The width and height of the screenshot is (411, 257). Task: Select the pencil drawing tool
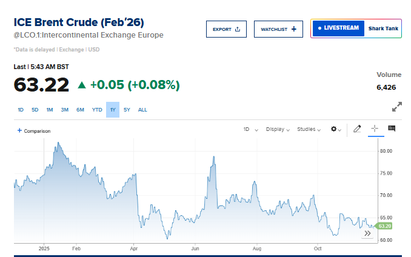pyautogui.click(x=357, y=128)
